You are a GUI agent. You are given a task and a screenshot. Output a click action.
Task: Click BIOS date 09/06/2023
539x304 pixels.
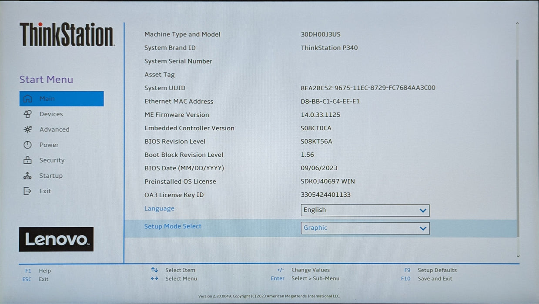(x=319, y=168)
